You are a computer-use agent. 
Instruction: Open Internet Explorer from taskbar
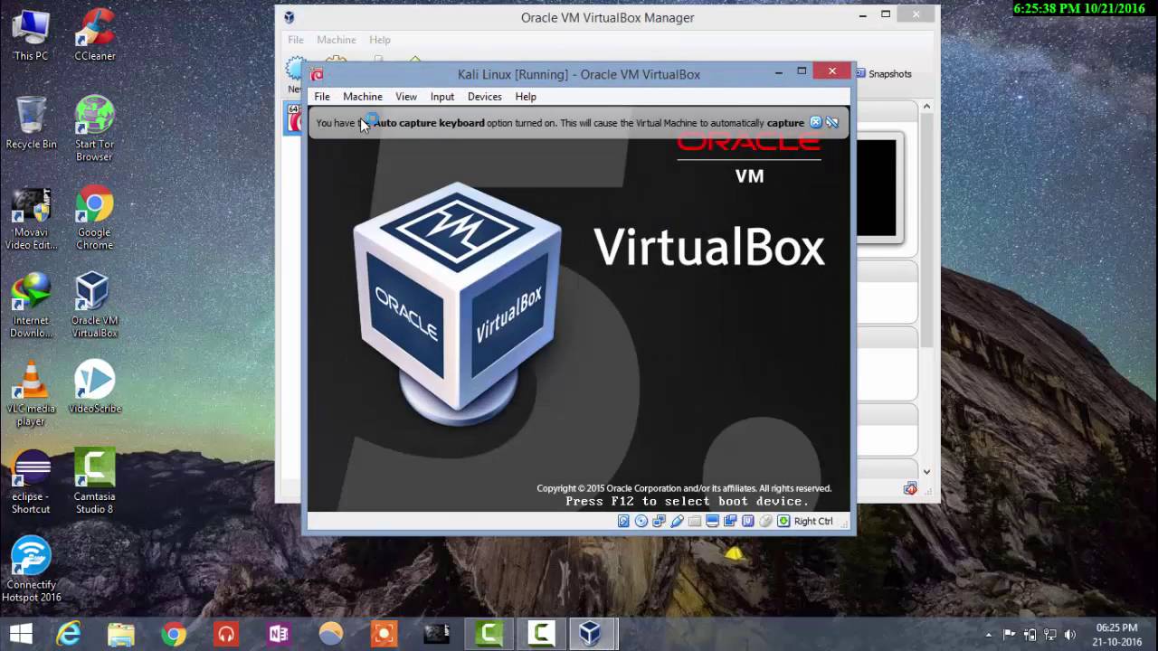point(70,634)
